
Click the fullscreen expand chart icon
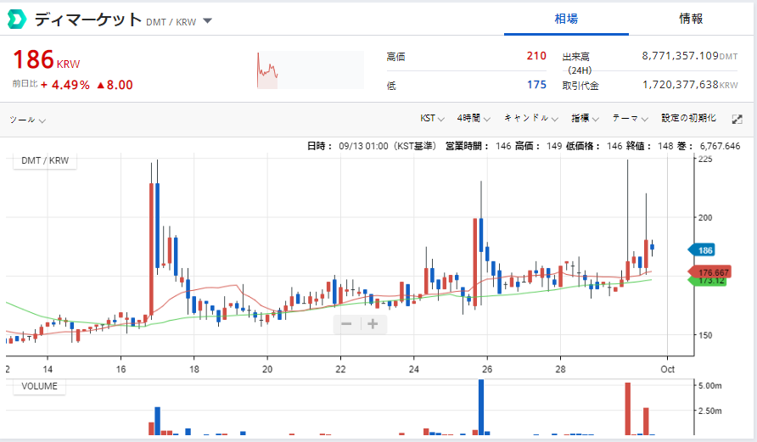click(x=737, y=120)
